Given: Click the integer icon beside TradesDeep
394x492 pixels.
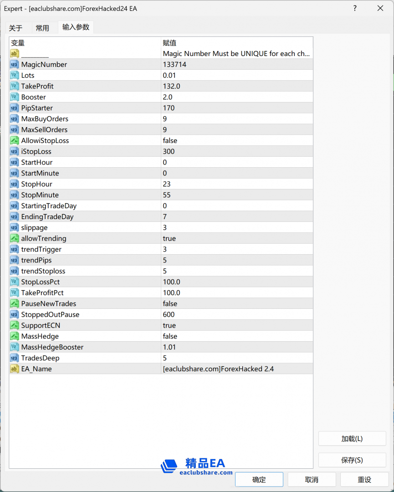Looking at the screenshot, I should (x=15, y=358).
